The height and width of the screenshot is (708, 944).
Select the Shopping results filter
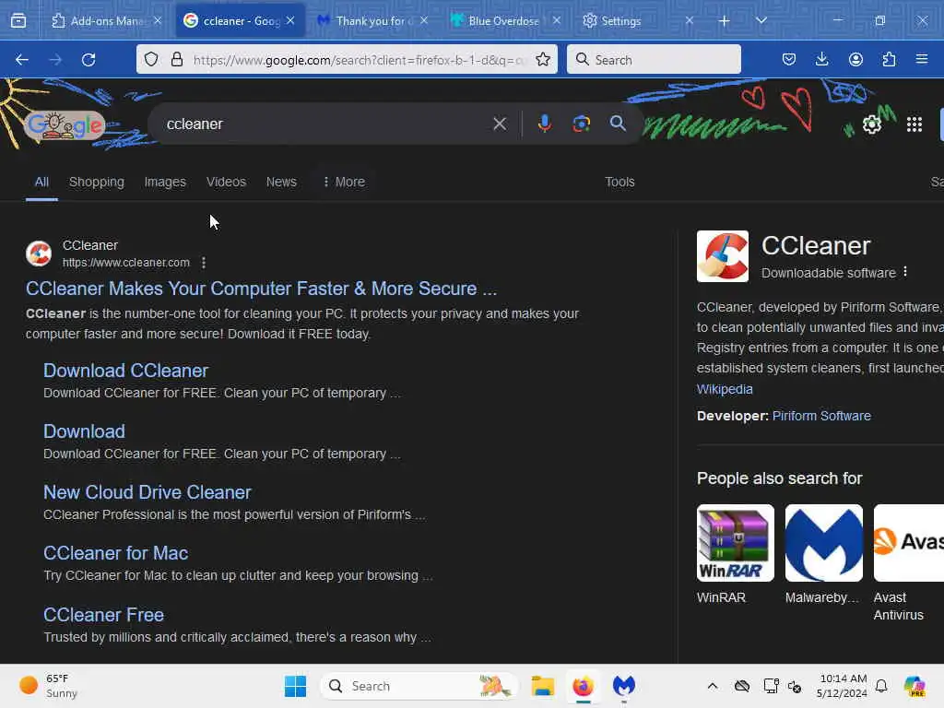point(96,182)
